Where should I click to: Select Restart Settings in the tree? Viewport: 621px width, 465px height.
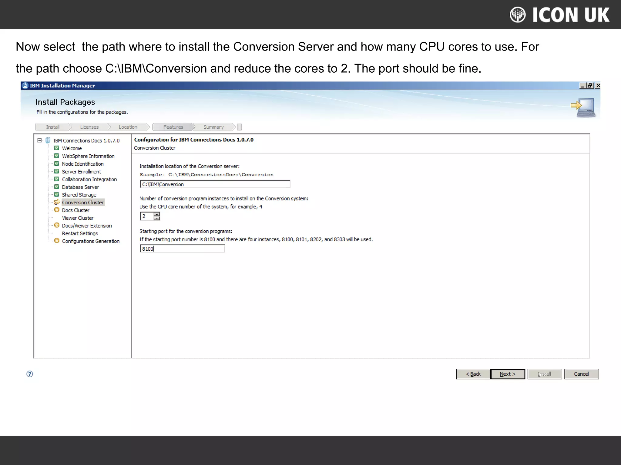[80, 233]
